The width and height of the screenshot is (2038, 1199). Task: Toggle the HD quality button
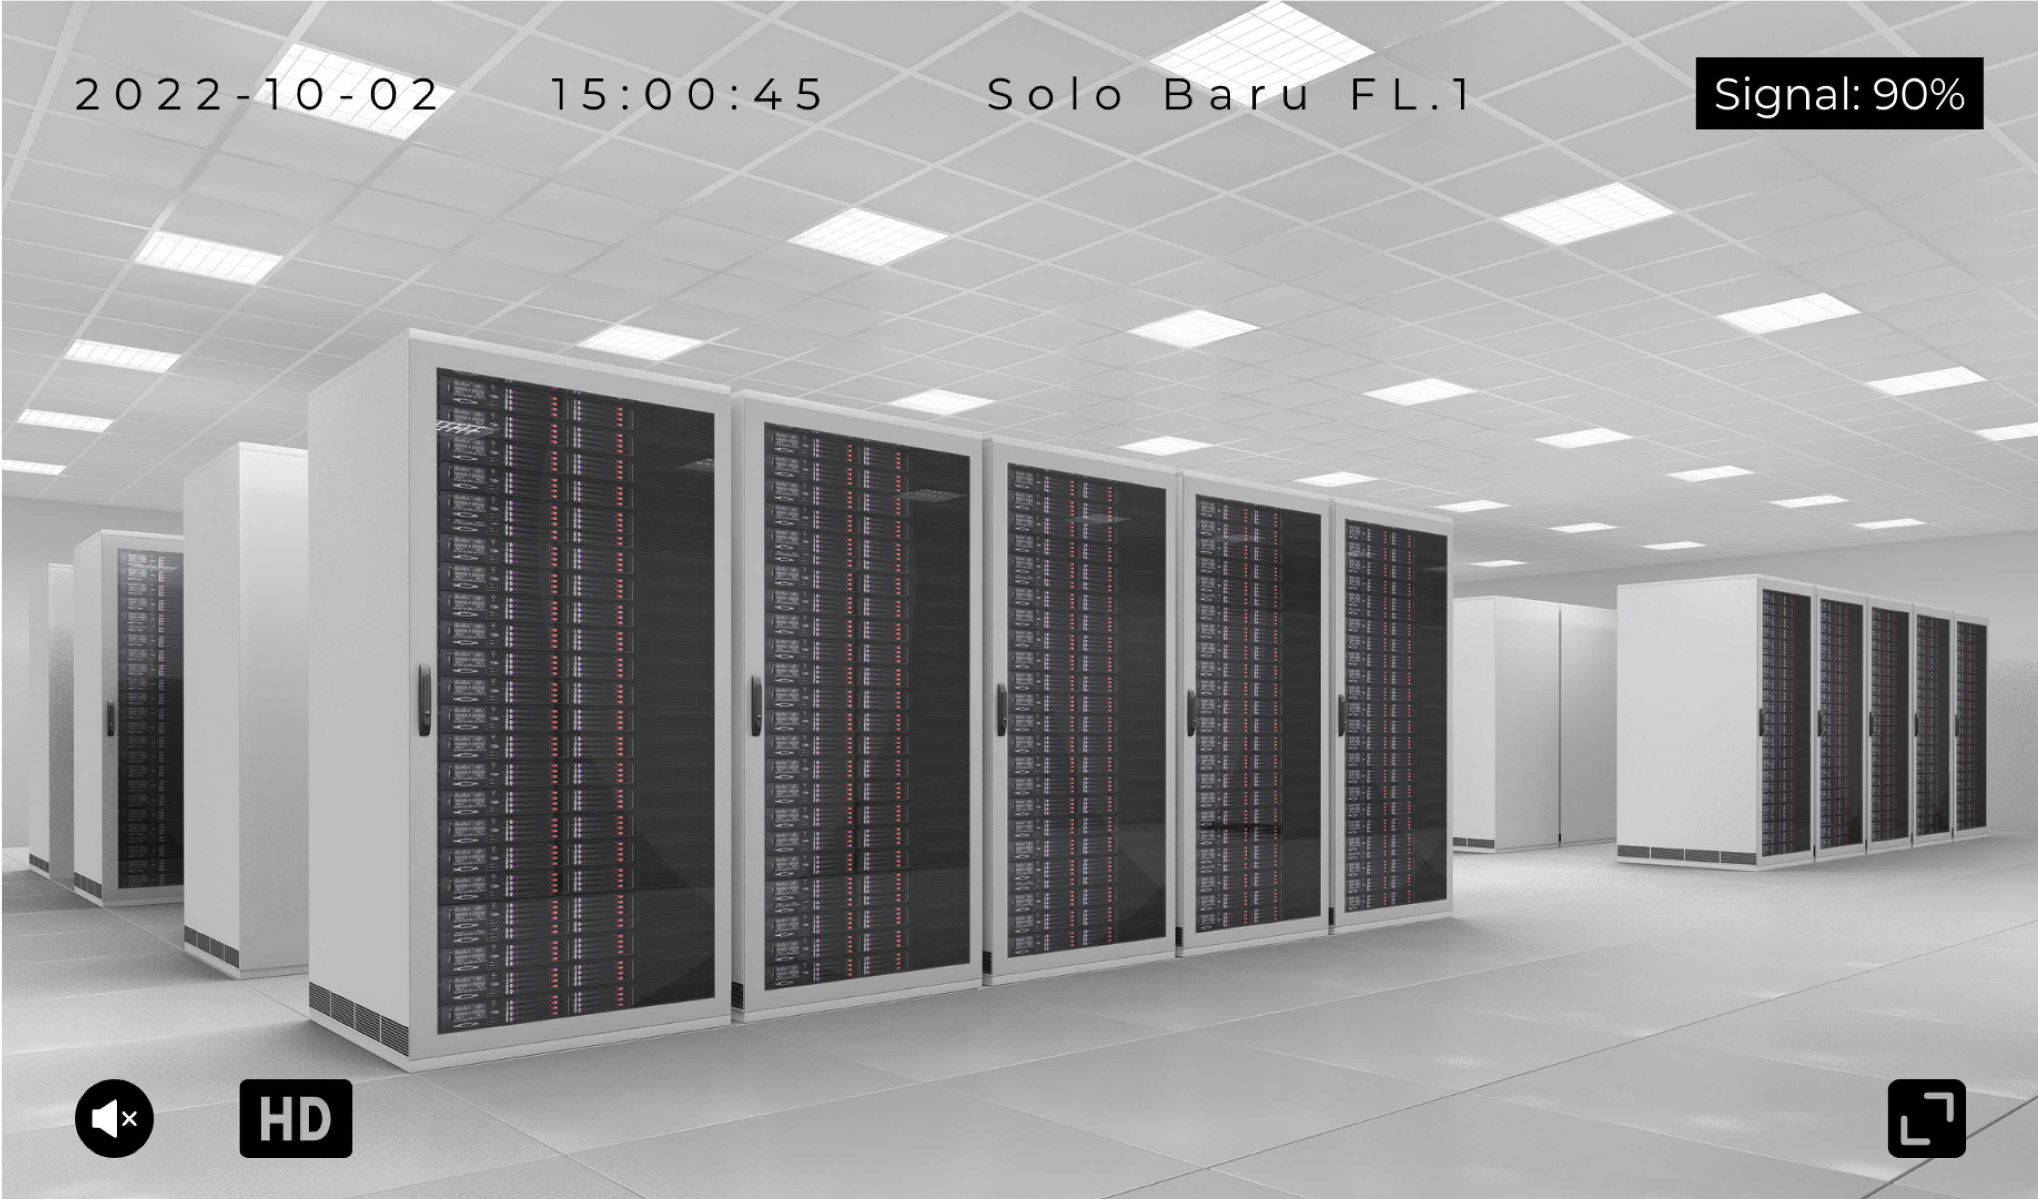pos(296,1118)
